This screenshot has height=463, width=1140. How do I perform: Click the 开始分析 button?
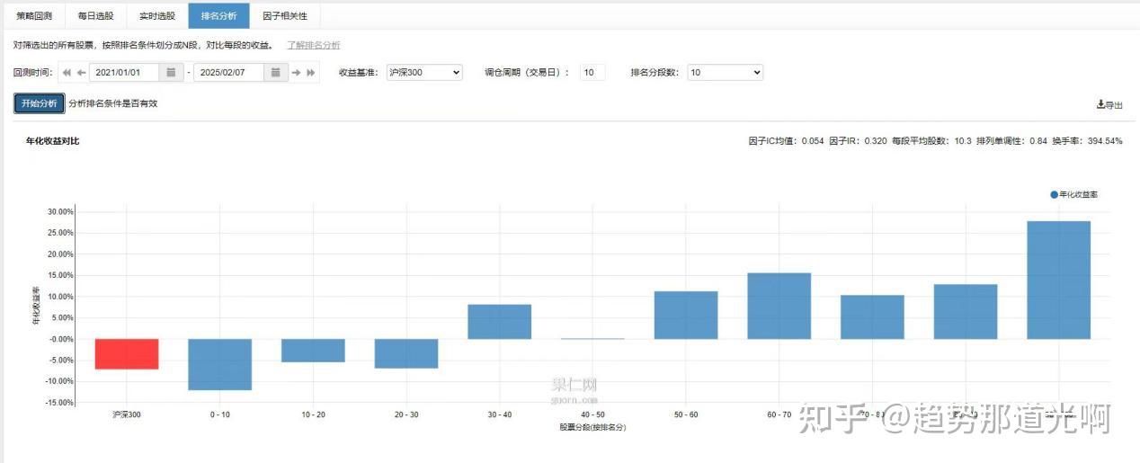(39, 103)
